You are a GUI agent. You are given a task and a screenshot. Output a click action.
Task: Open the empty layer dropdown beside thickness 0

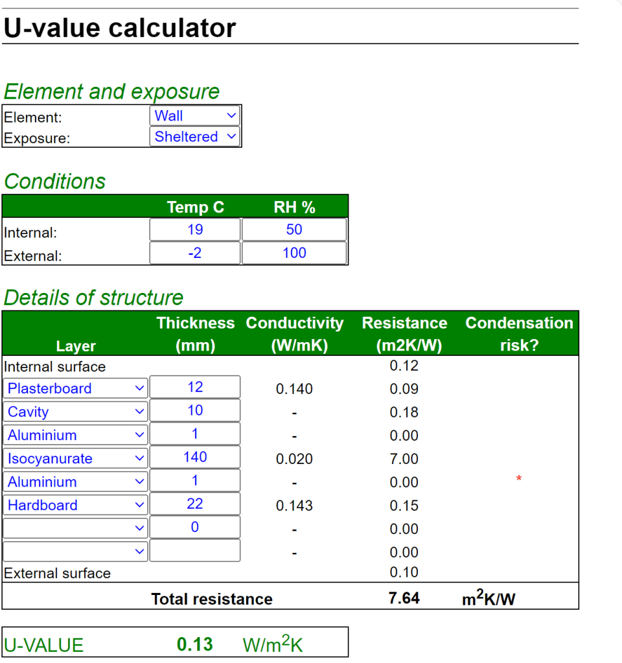pos(75,528)
